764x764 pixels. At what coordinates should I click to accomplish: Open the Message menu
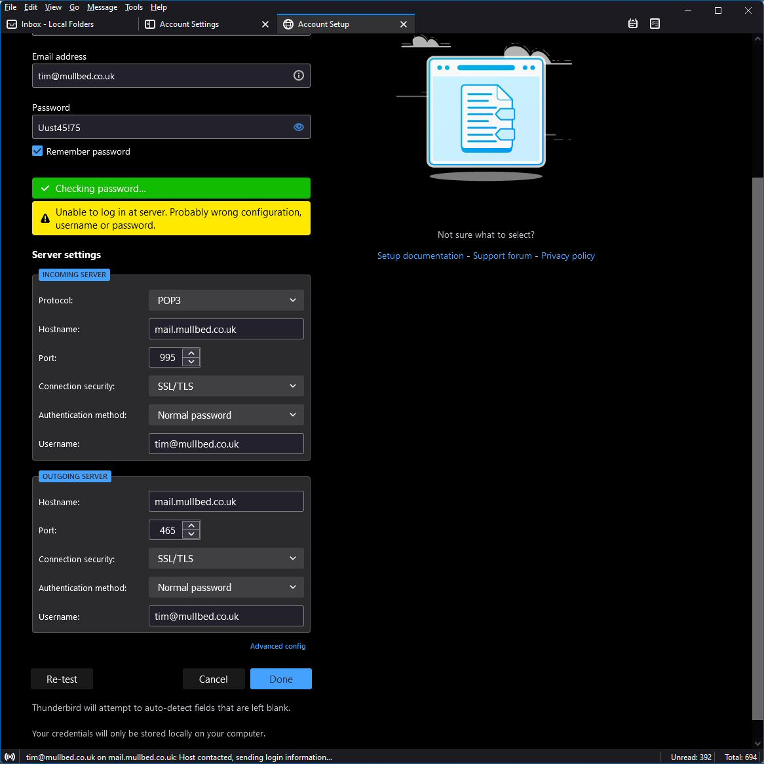102,7
